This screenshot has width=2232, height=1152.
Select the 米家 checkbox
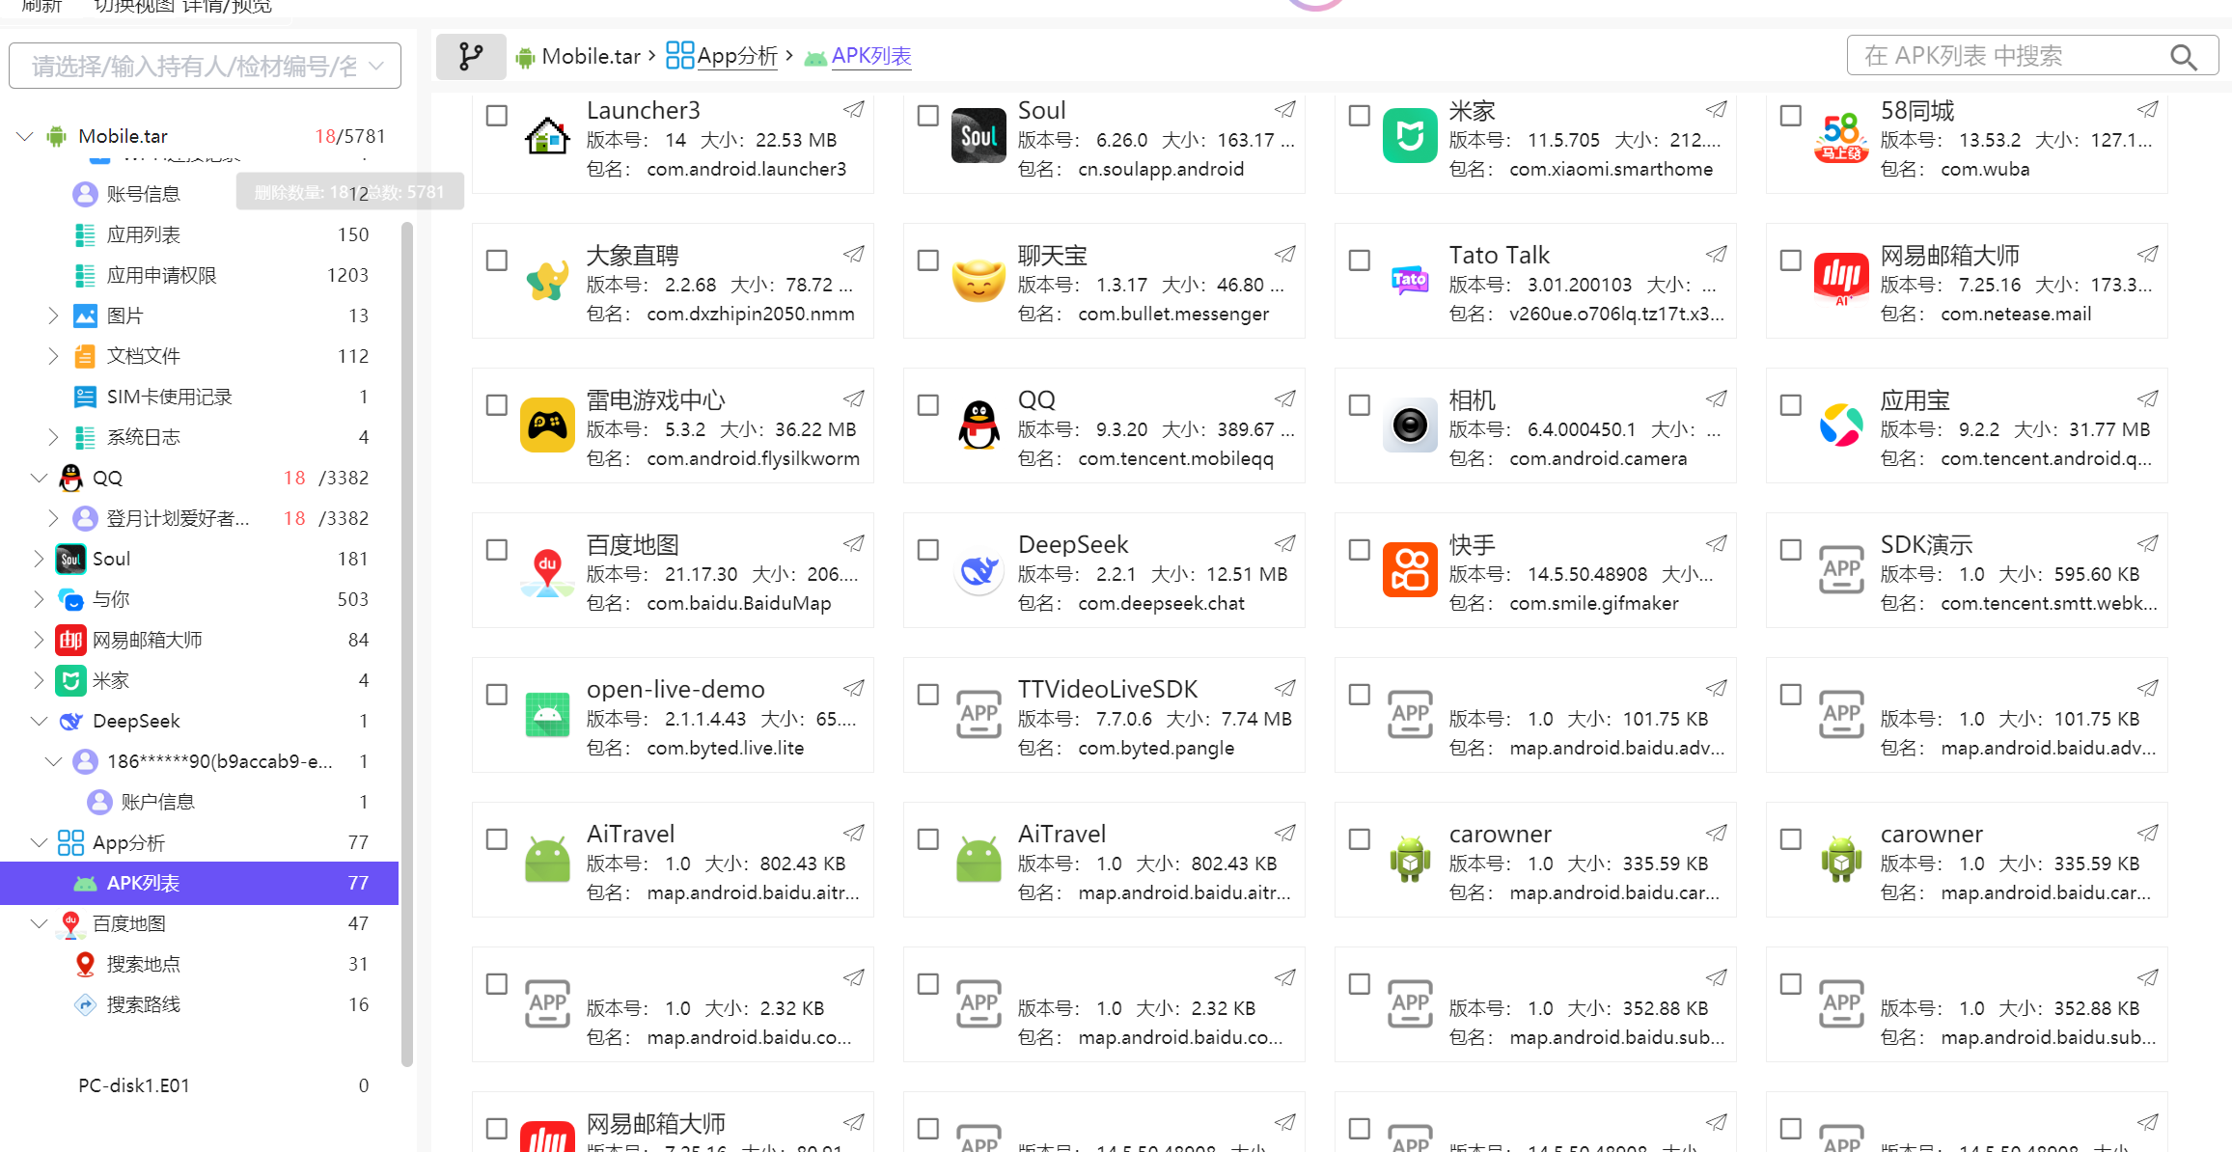coord(1360,116)
